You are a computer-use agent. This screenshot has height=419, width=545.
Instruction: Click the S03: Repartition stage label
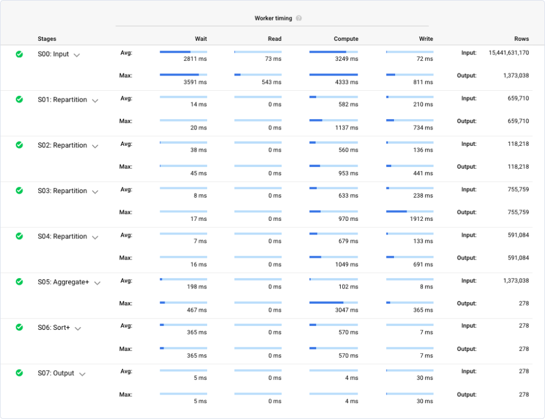coord(62,191)
